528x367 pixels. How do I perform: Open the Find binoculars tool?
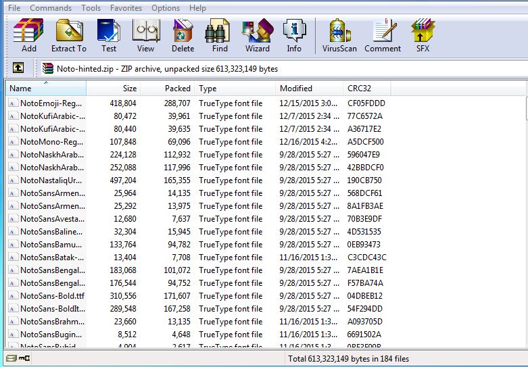coord(220,35)
